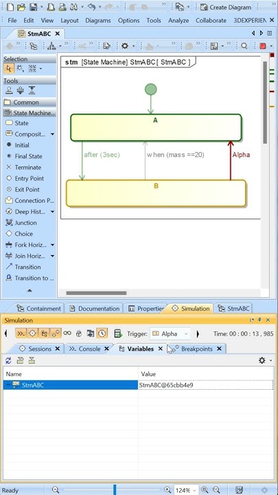Screen dimensions: 278x495
Task: Switch to the Documentation tab
Action: click(95, 309)
